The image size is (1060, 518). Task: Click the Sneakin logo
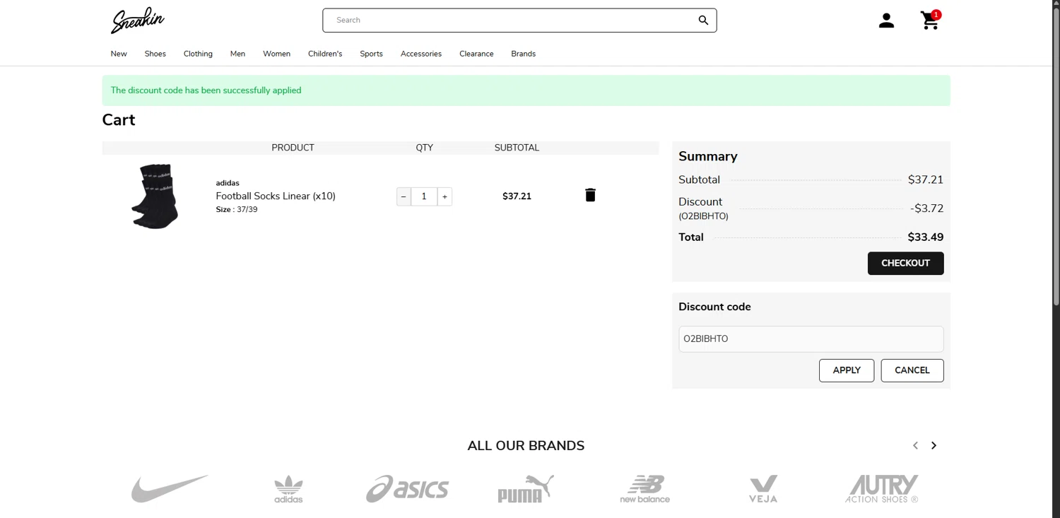(138, 20)
